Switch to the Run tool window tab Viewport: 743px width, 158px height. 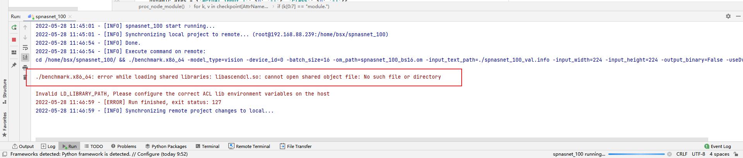coord(70,146)
